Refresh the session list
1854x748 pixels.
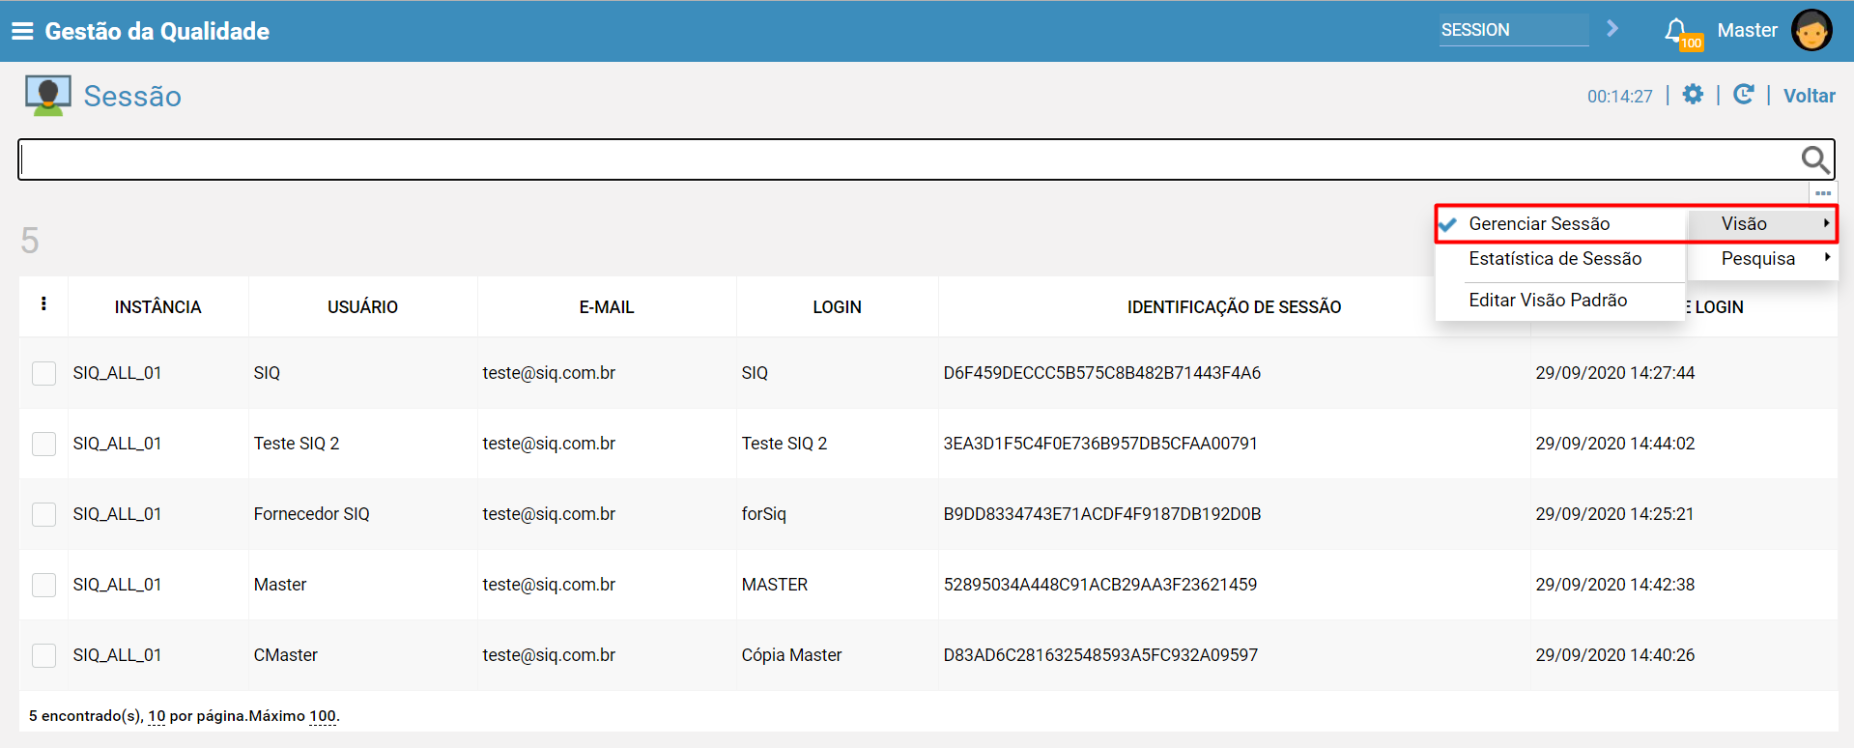click(x=1744, y=94)
